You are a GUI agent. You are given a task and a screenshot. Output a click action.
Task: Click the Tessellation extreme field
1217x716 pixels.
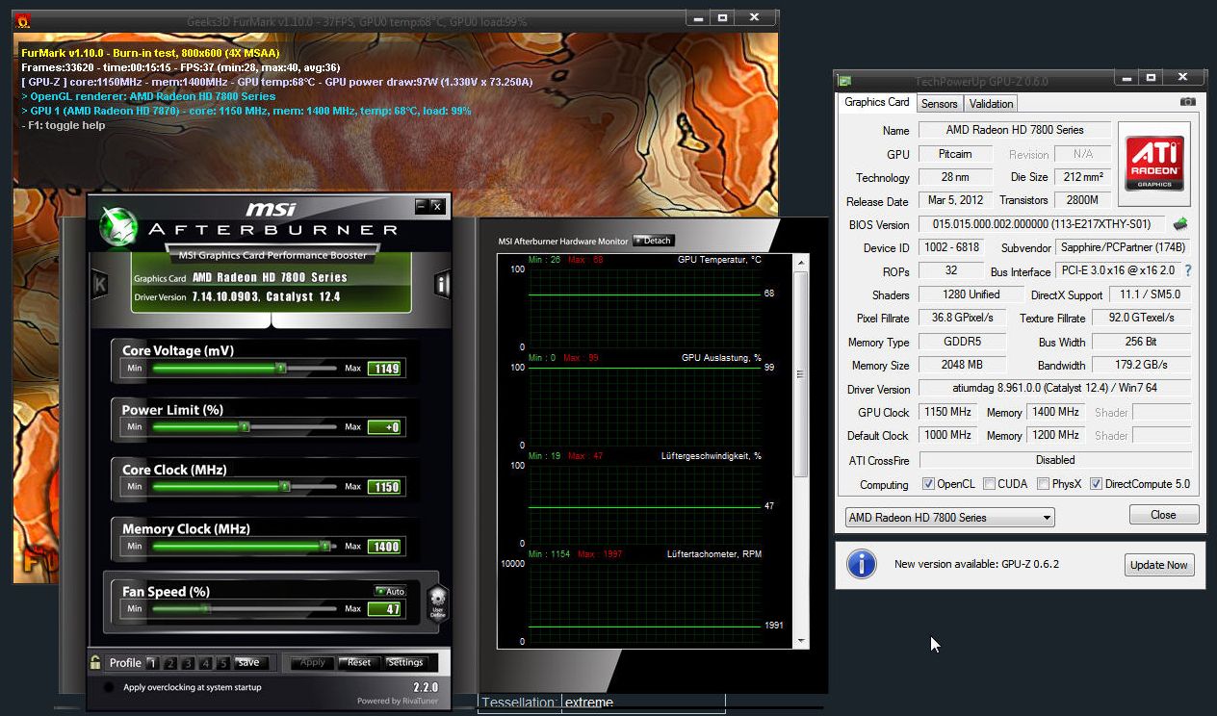pos(642,703)
